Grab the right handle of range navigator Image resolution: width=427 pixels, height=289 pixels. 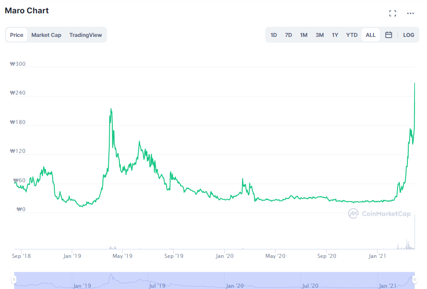click(x=415, y=279)
